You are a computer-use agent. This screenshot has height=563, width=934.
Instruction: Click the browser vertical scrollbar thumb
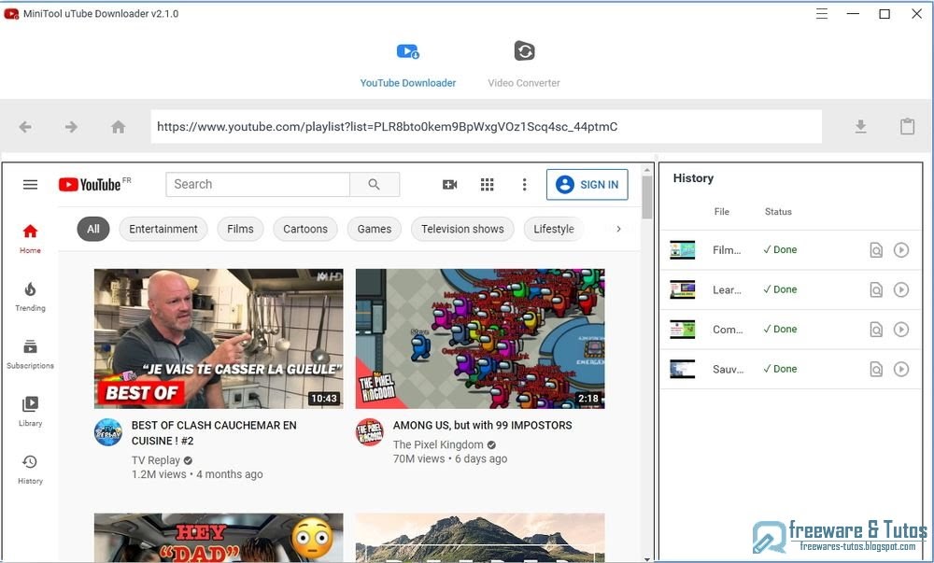[x=647, y=198]
